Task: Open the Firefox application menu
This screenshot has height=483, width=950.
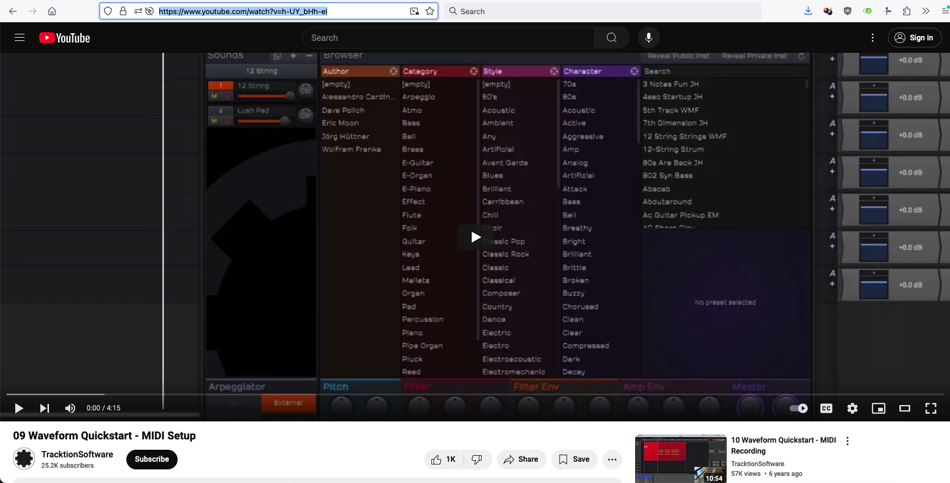Action: point(945,11)
